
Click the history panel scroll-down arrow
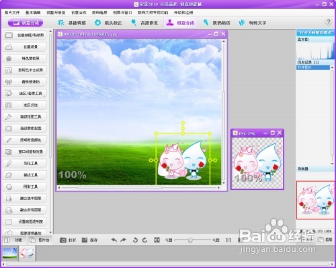tap(332, 163)
